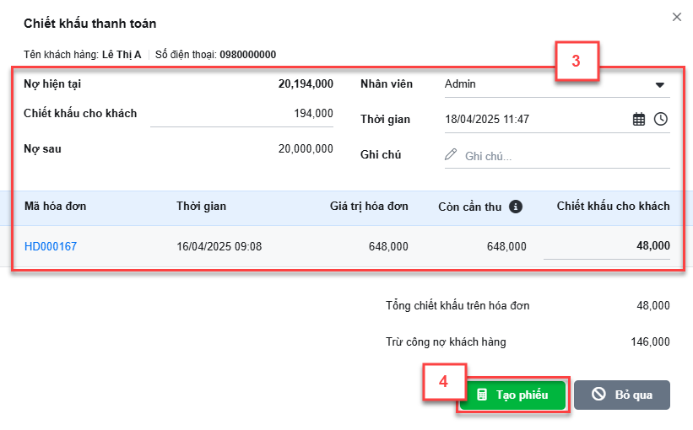The width and height of the screenshot is (693, 430).
Task: Click the Chiết khấu cho khách table header
Action: point(613,207)
